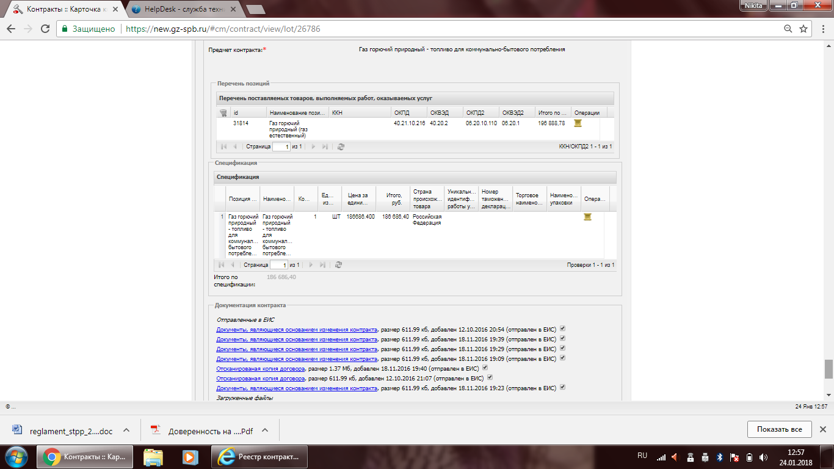834x469 pixels.
Task: Go back in Chrome
Action: pos(11,29)
